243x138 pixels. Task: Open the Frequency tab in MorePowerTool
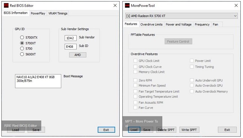click(202, 24)
